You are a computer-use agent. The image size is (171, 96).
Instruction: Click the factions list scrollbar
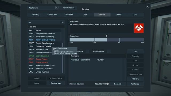tap(63, 58)
